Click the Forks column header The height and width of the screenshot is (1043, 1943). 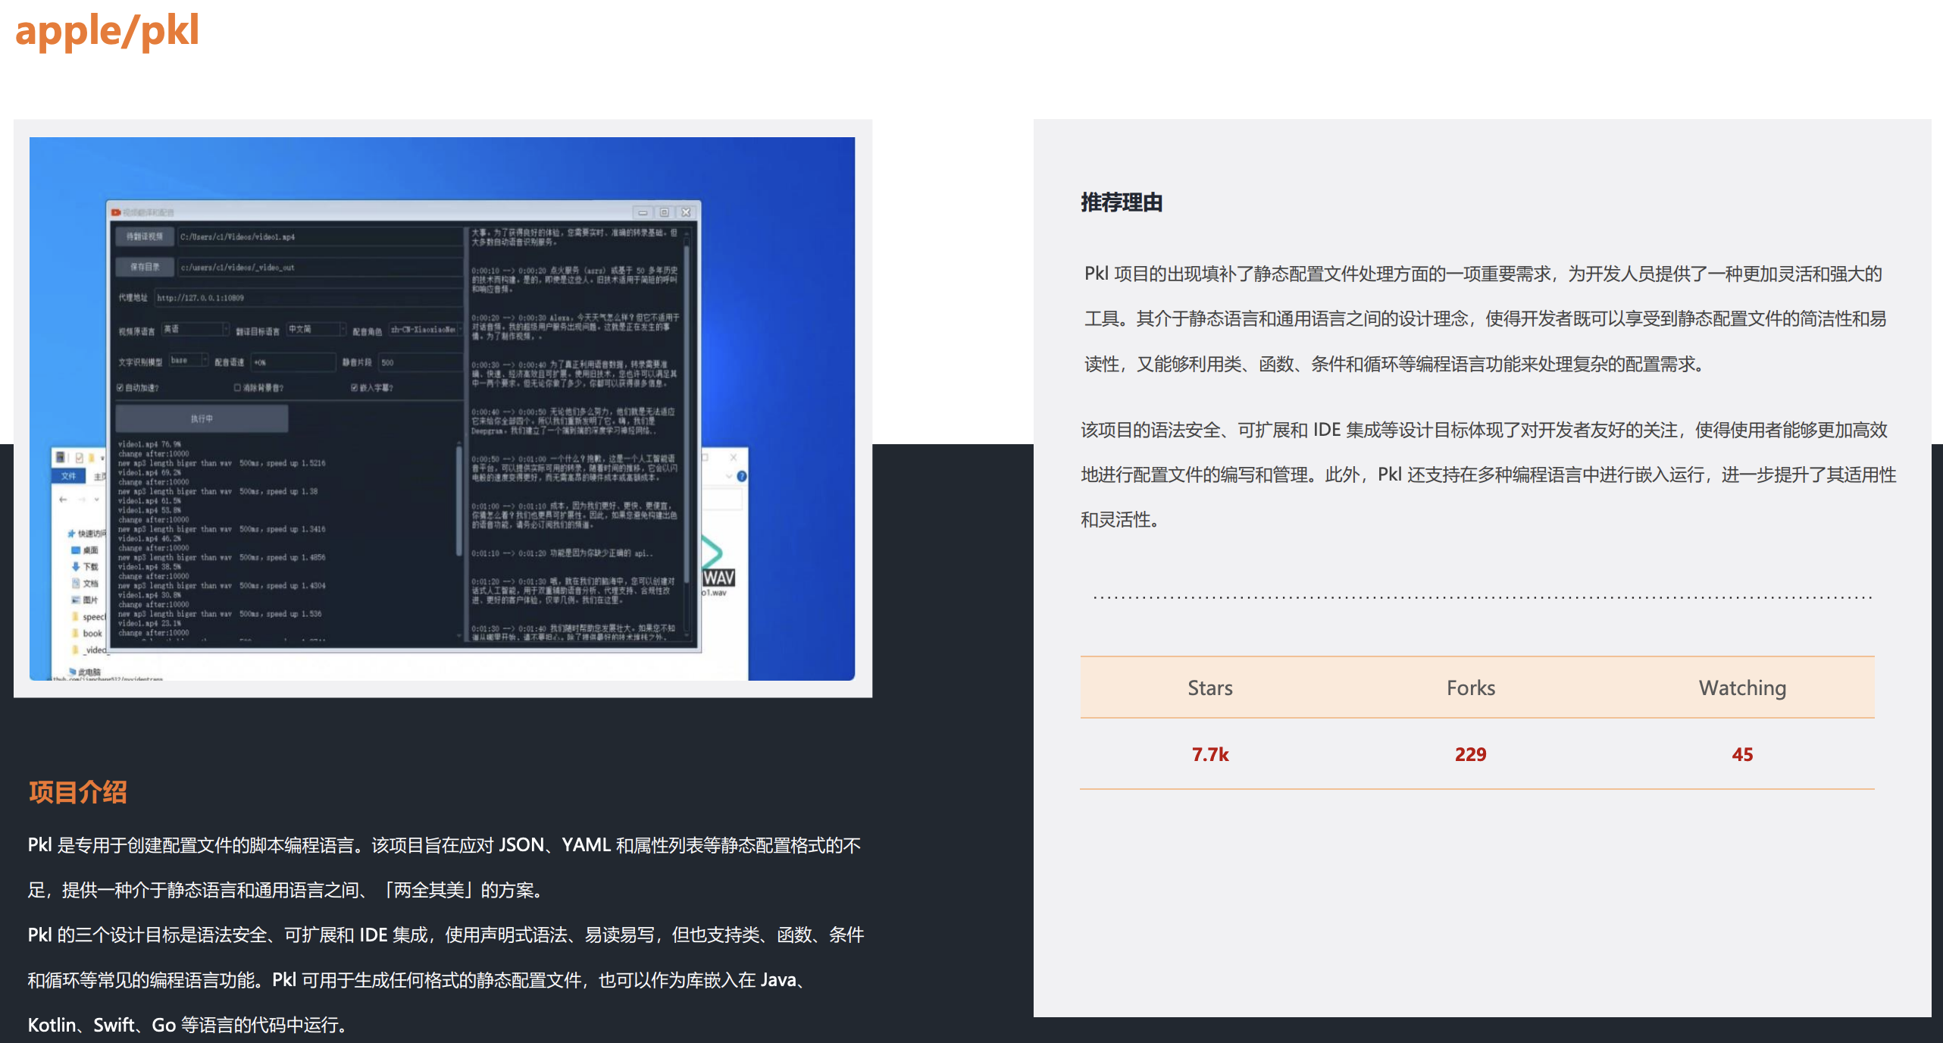1471,688
